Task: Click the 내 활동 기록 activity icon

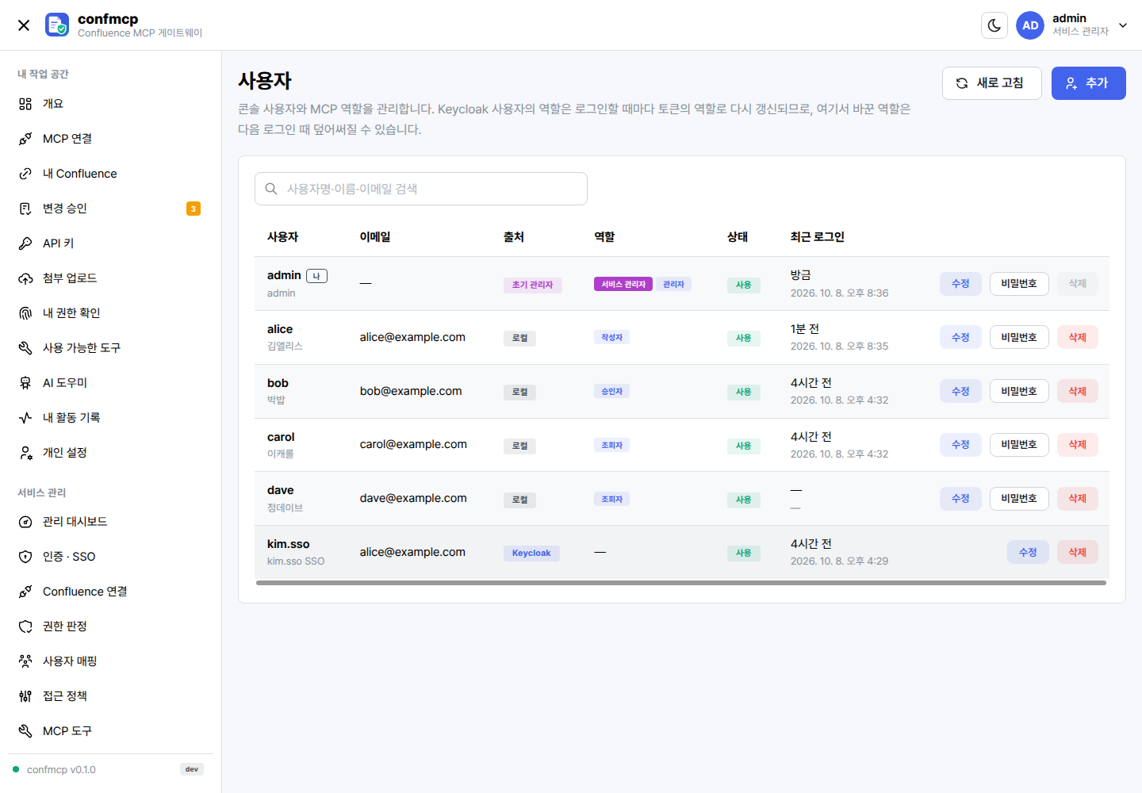Action: 25,418
